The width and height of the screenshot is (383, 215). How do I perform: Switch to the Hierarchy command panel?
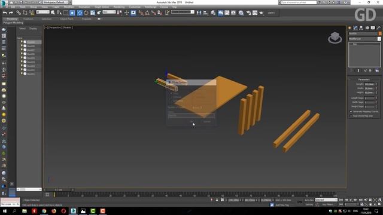point(361,28)
